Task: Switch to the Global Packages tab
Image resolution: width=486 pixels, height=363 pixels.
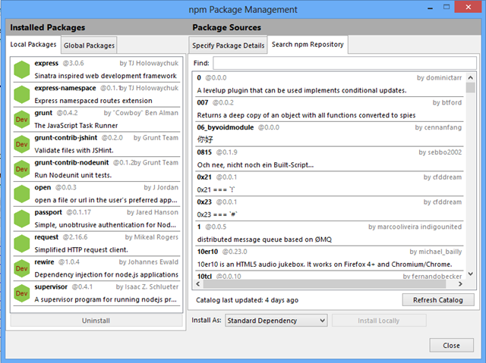Action: click(89, 45)
